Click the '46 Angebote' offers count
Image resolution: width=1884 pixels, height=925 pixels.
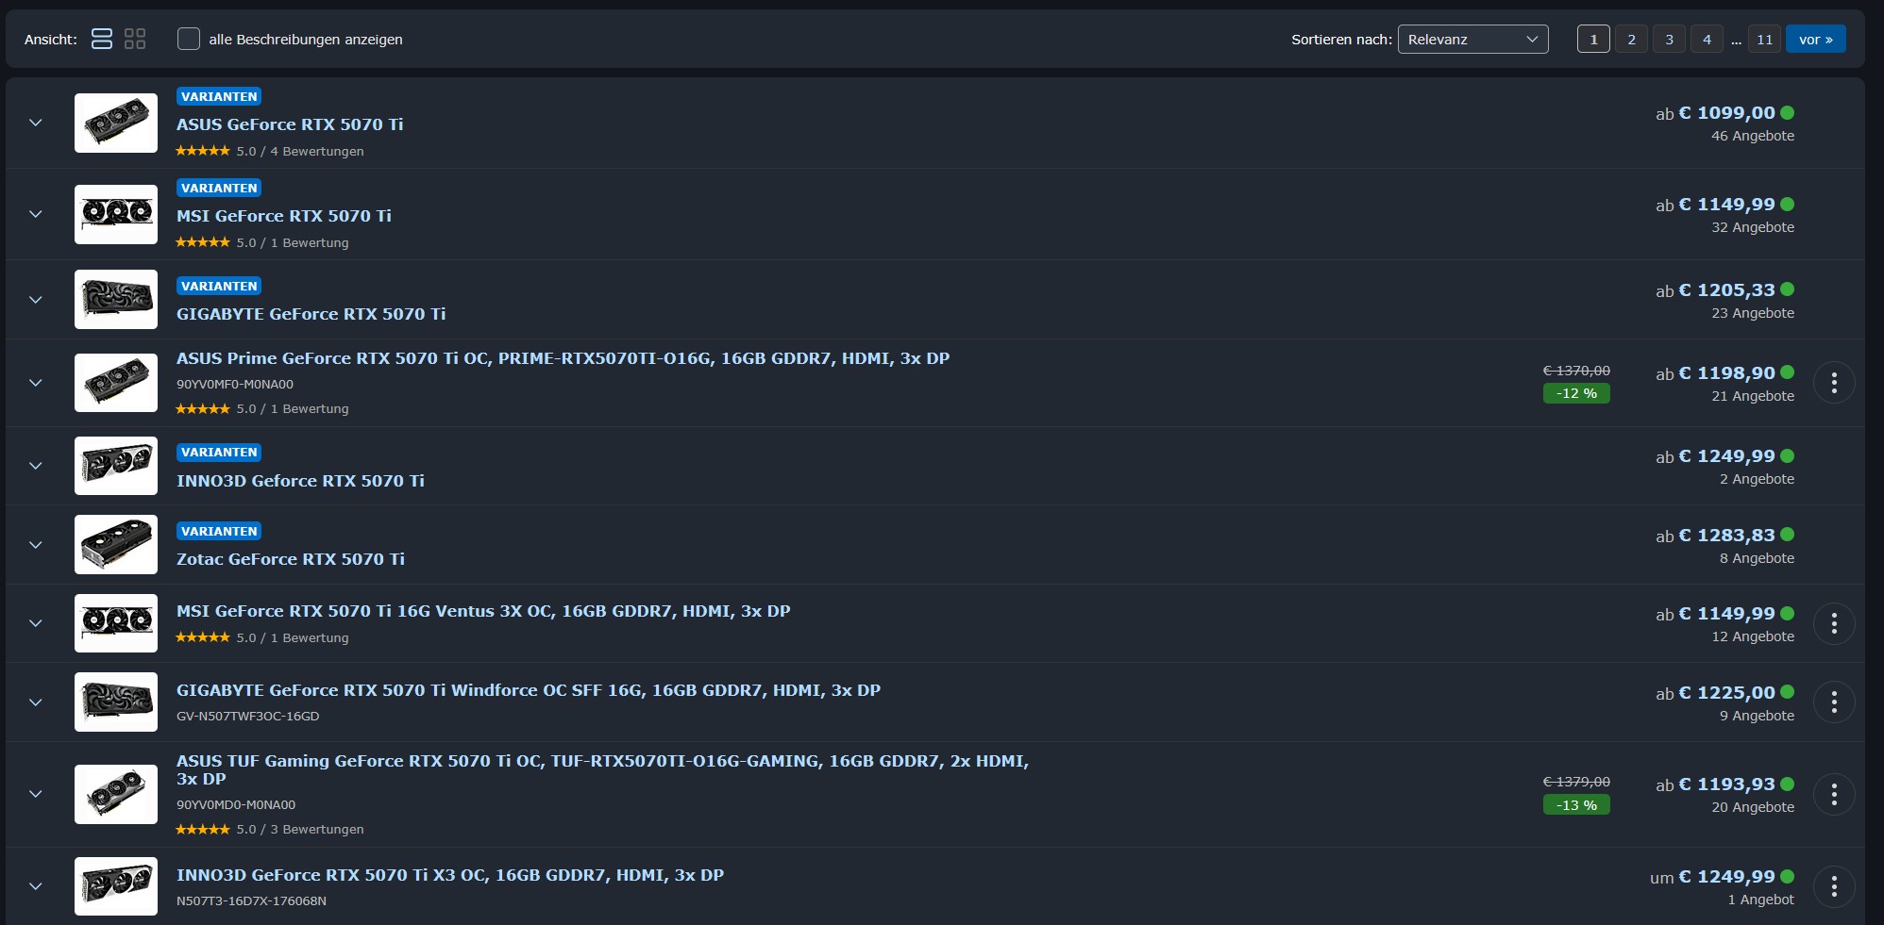click(1753, 136)
